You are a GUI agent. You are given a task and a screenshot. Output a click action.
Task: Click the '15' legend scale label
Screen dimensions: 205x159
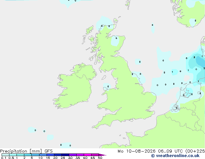(48, 158)
